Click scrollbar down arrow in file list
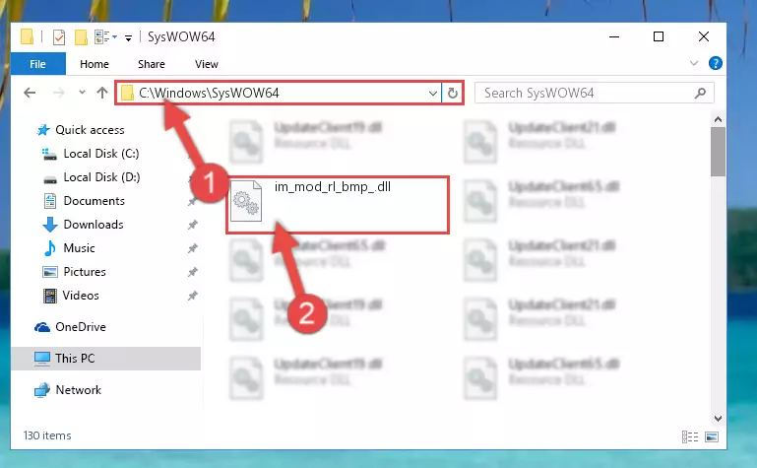Viewport: 757px width, 468px height. pos(718,419)
